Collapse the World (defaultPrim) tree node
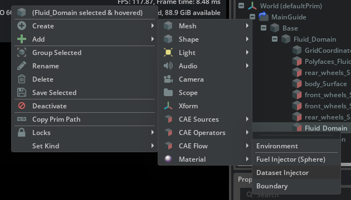Screen dimensions: 351x200 (241, 6)
